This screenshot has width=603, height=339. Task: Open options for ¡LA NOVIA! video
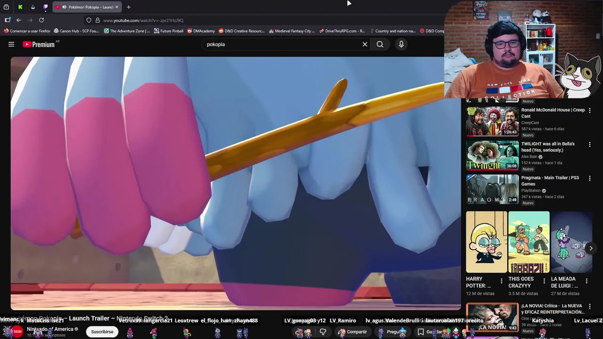[589, 307]
